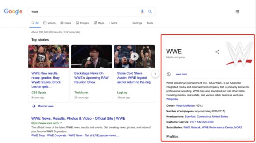This screenshot has width=256, height=143.
Task: Switch to the Videos tab
Action: click(x=49, y=23)
